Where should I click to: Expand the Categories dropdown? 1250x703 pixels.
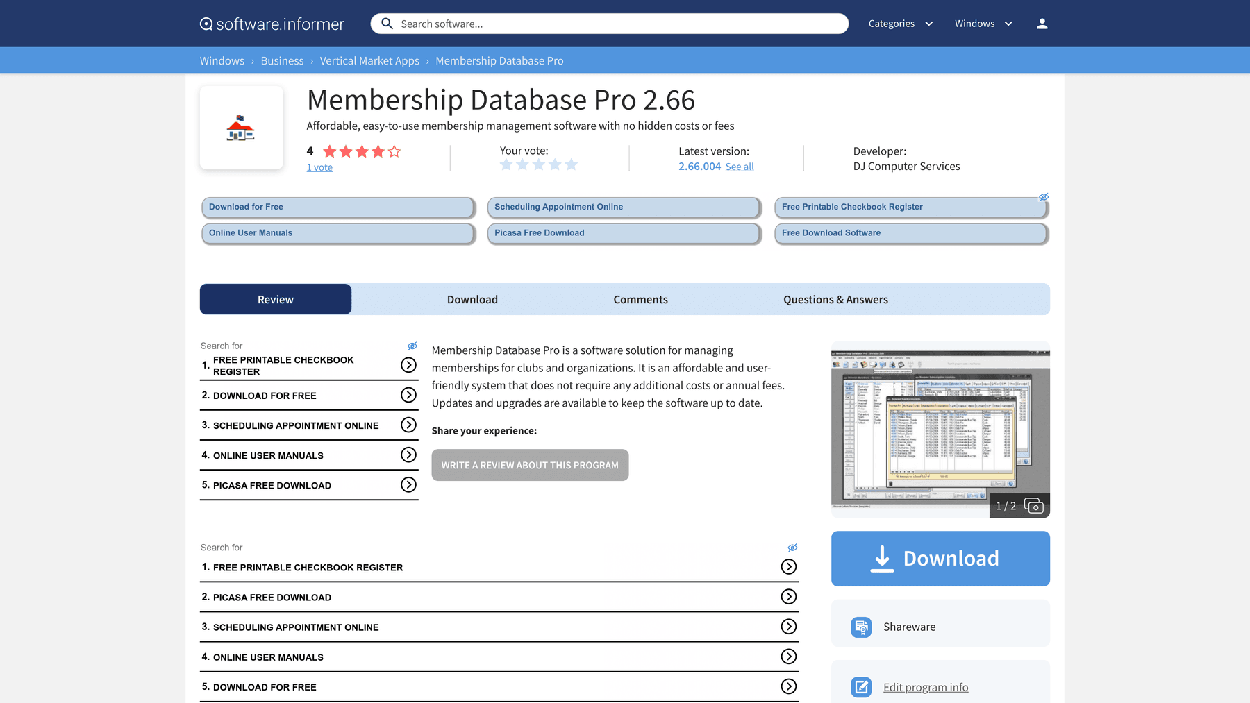point(900,24)
